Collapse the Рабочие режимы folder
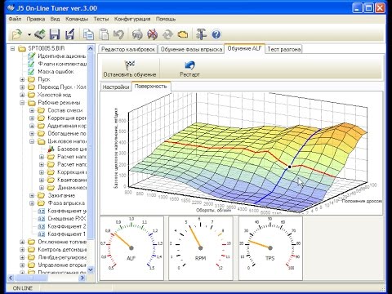This screenshot has width=392, height=294. click(x=22, y=103)
